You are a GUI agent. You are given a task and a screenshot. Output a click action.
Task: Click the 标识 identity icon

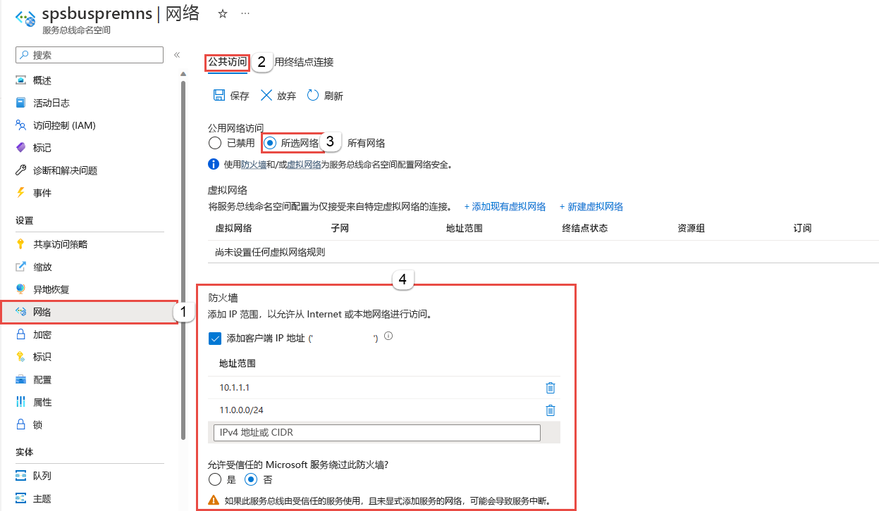[20, 357]
